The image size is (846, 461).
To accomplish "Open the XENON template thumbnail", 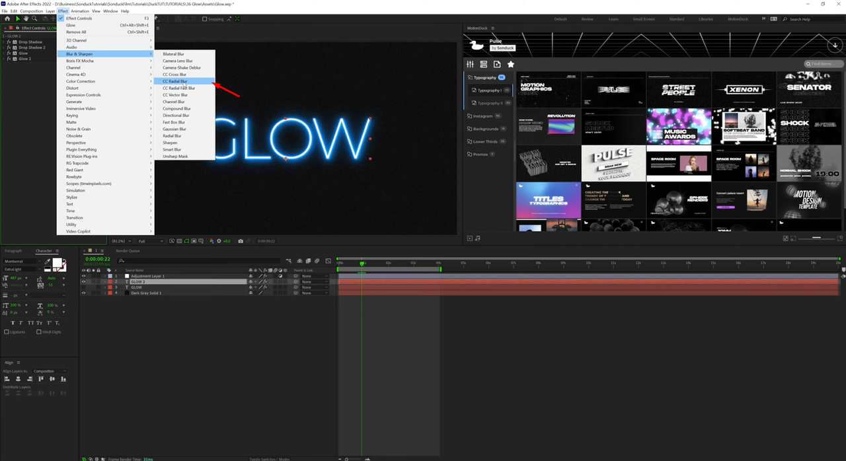I will [x=743, y=89].
